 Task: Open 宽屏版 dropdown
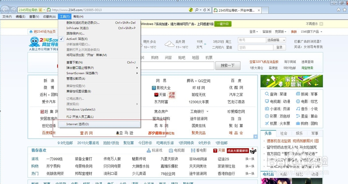280,32
